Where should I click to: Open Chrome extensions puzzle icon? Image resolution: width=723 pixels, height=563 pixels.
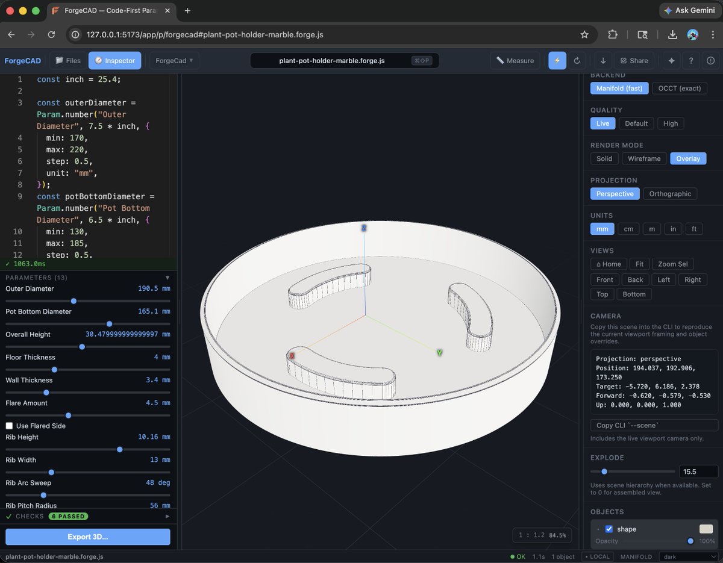pyautogui.click(x=613, y=35)
